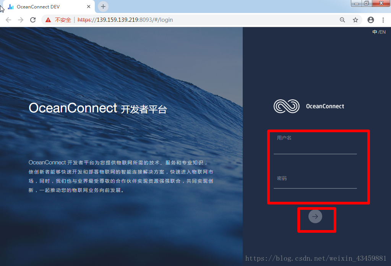Click the OceanConnect text beside the logo
Image resolution: width=391 pixels, height=266 pixels.
tap(325, 106)
